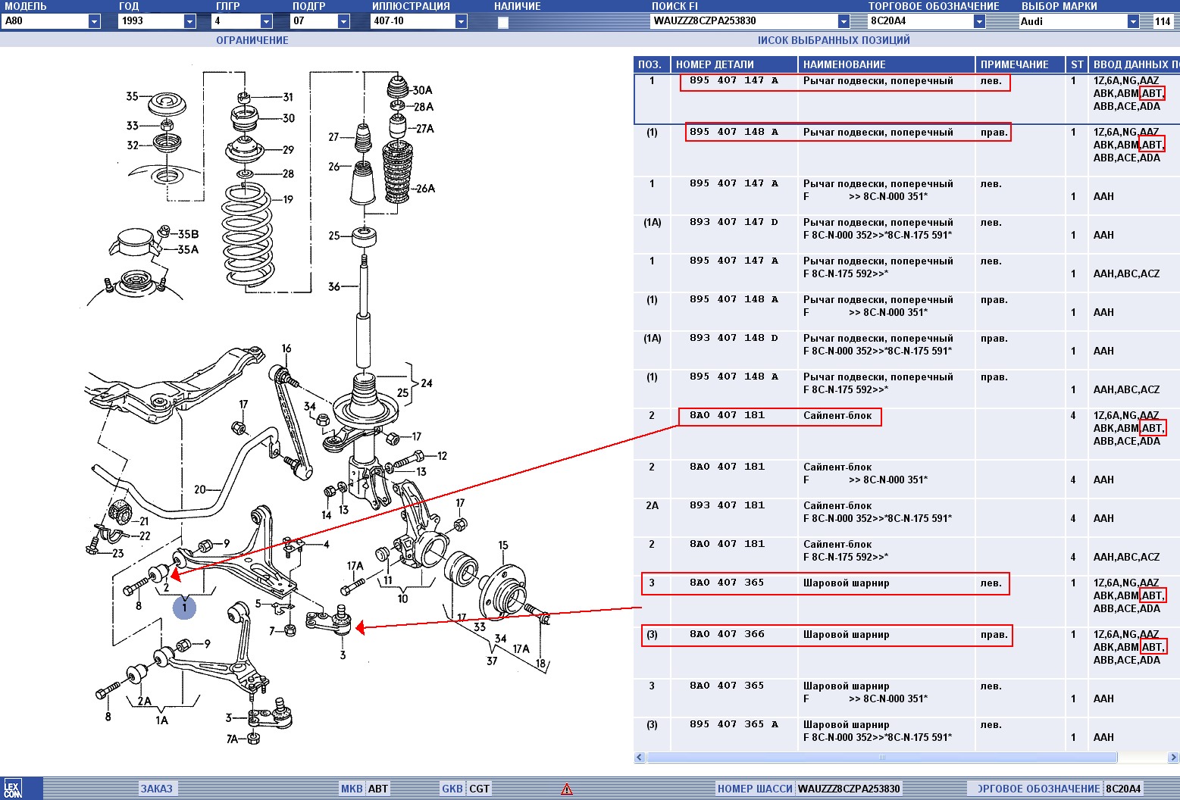Toggle the НАЛИЧИЕ checkbox
The width and height of the screenshot is (1180, 800).
coord(502,22)
